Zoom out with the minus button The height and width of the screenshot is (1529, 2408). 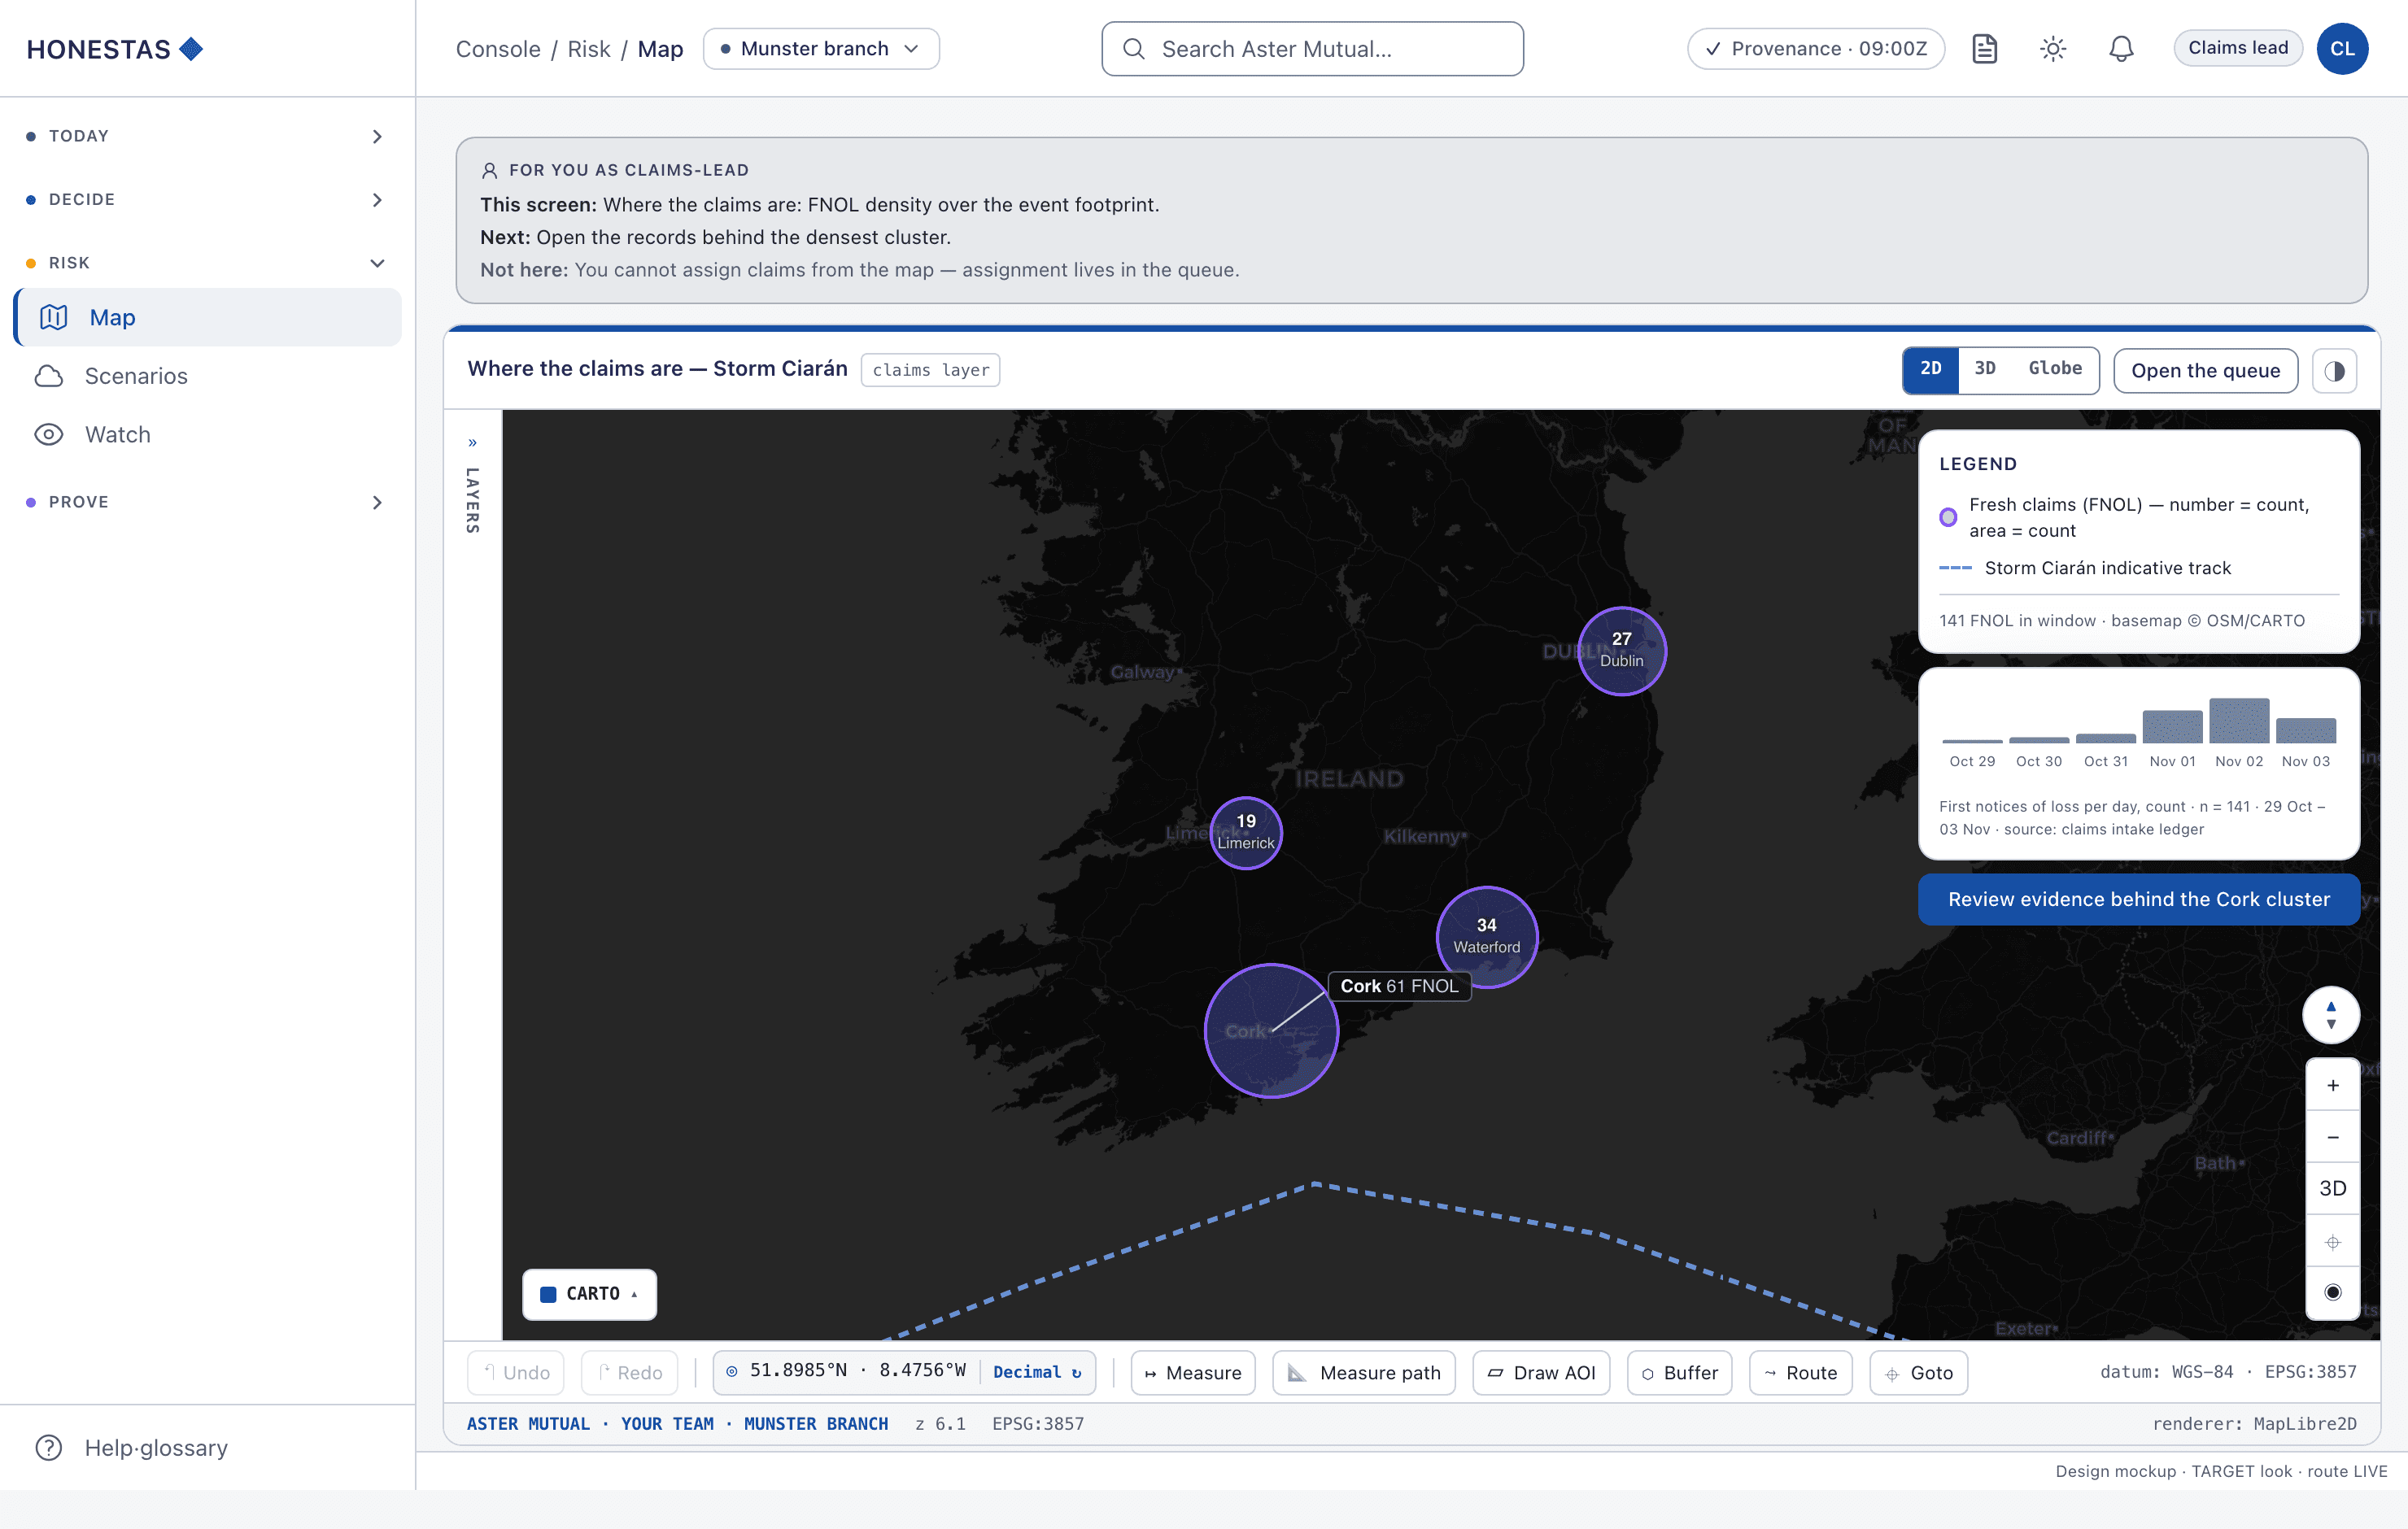2332,1137
